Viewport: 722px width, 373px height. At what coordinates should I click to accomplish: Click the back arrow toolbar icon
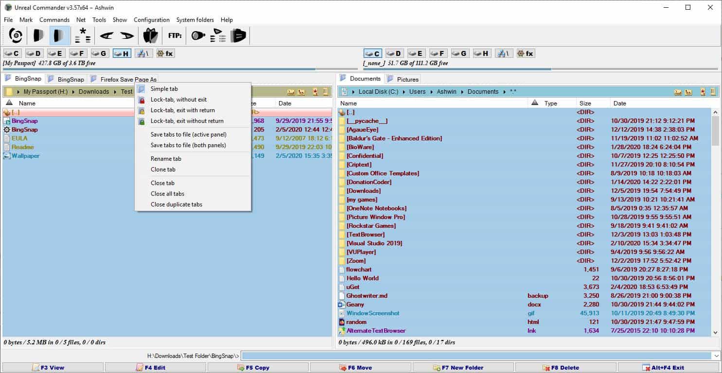pos(106,35)
